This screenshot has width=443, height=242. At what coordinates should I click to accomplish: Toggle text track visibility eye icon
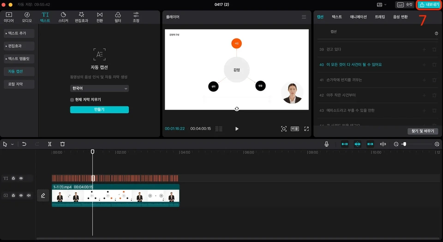click(x=21, y=178)
